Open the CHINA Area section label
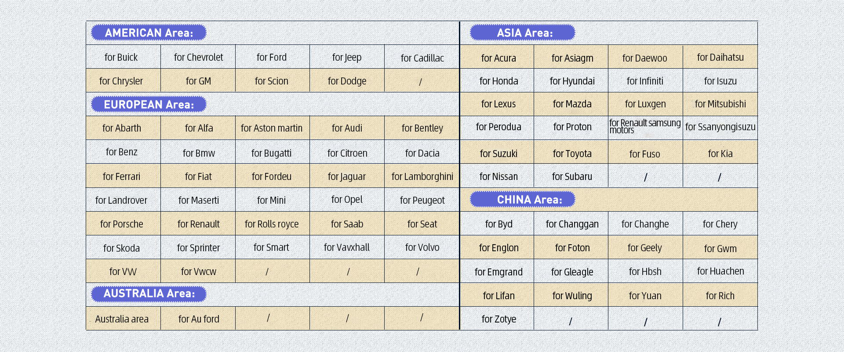The image size is (844, 352). coord(523,199)
